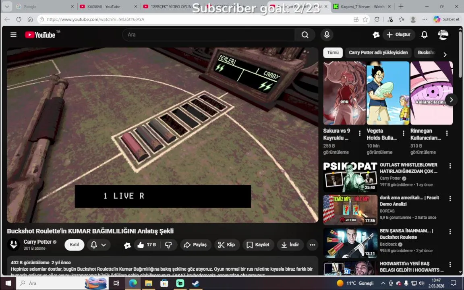464x290 pixels.
Task: Bookmark this page with the star
Action: [365, 19]
